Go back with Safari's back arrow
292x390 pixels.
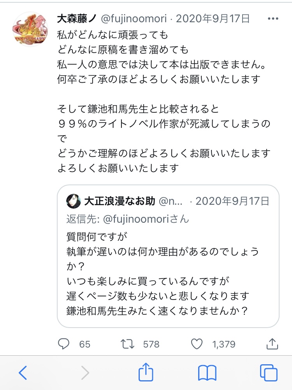coord(23,373)
